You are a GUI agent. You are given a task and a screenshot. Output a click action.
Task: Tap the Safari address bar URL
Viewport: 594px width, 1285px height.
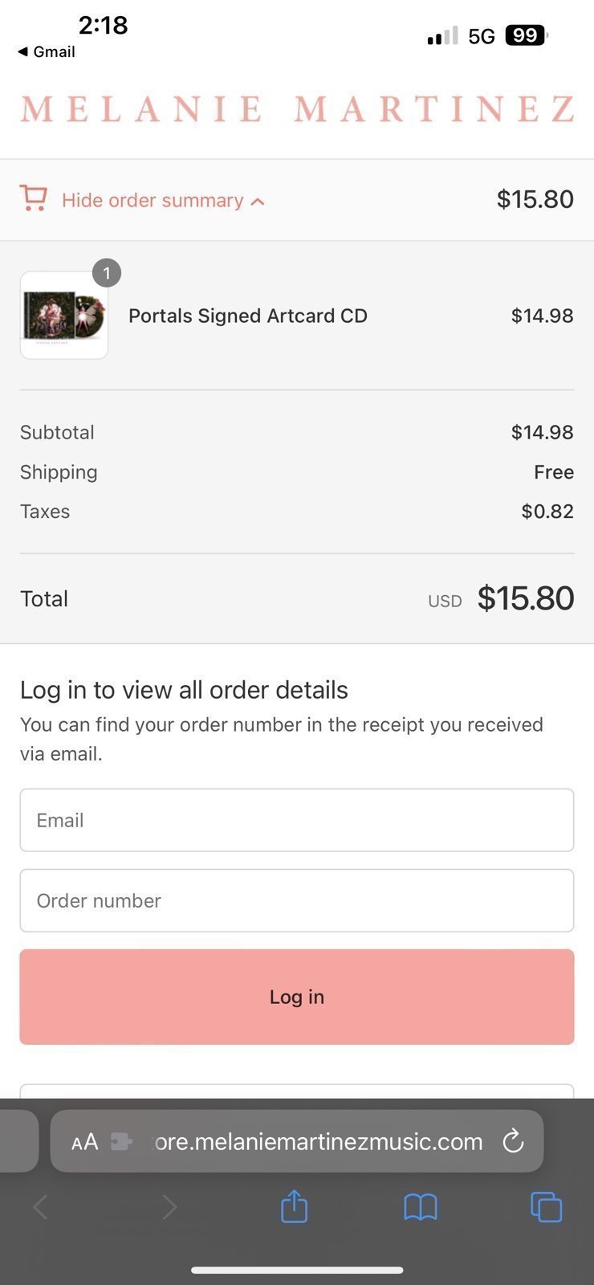(x=318, y=1141)
